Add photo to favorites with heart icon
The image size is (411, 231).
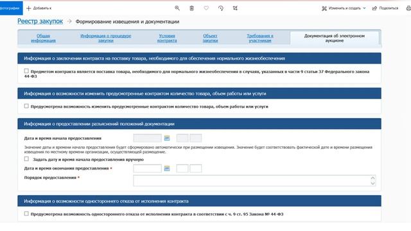tap(206, 8)
